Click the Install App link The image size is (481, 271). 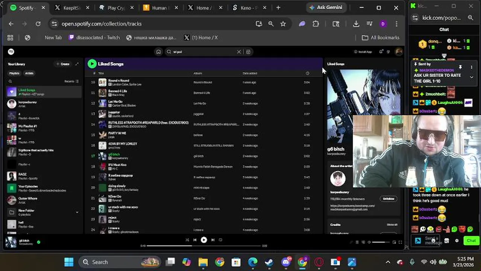[x=363, y=52]
